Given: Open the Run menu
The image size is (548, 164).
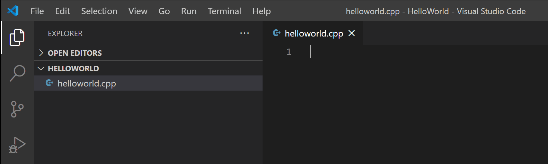Looking at the screenshot, I should point(188,11).
